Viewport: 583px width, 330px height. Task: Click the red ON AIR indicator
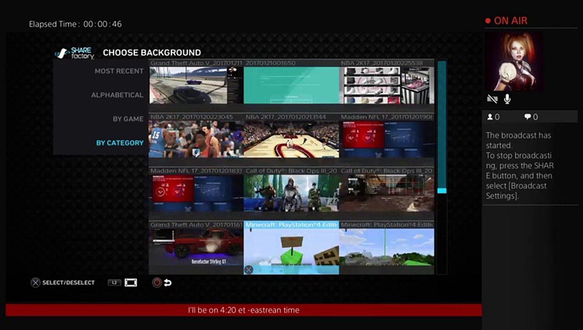tap(506, 21)
